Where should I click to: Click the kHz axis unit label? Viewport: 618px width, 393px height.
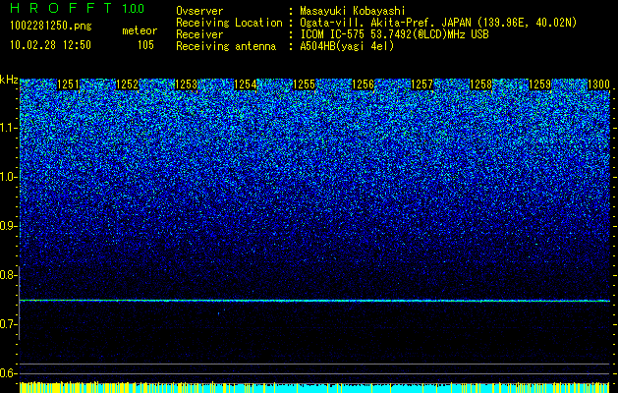(x=9, y=80)
